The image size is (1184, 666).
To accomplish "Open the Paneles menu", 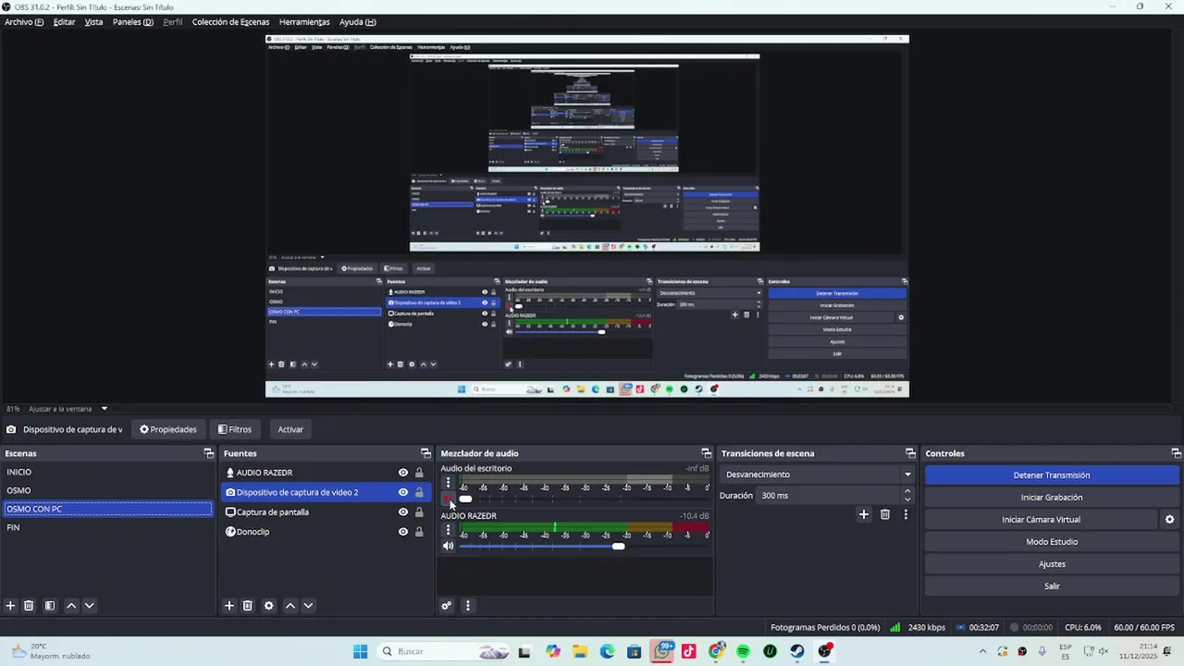I will (132, 22).
